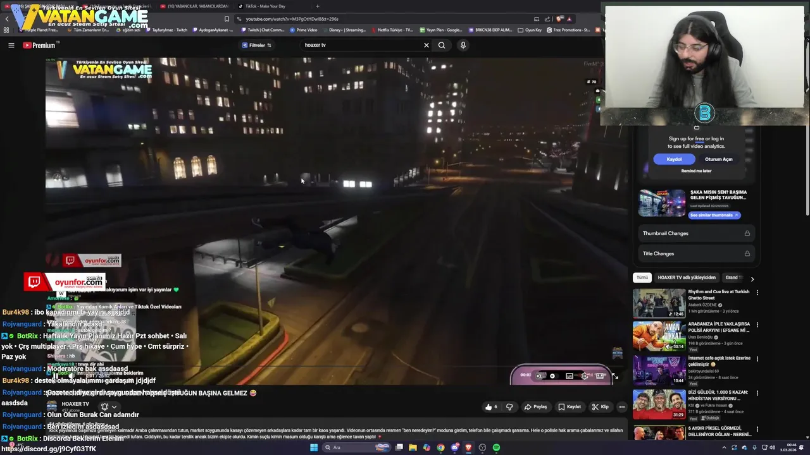Log in with Oturum Açın

719,159
